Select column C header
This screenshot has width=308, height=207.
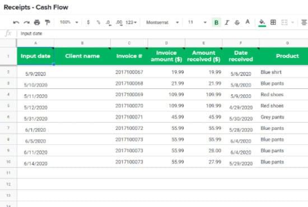[x=129, y=43]
